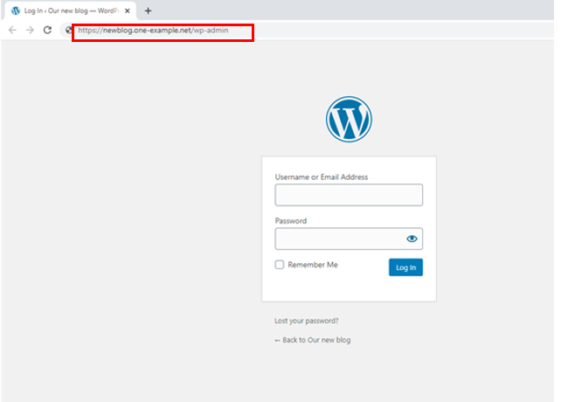Click the Remember Me label text
The image size is (561, 402).
pos(312,265)
